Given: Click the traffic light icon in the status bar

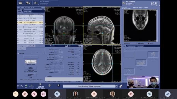Looking at the screenshot, I should tap(58, 86).
